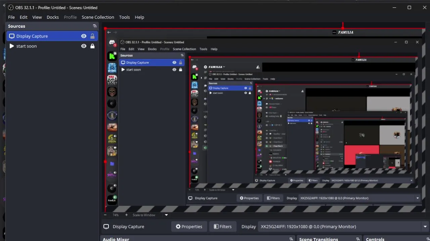Pop out the Audio Mixer dock
430x241 pixels.
pos(291,239)
